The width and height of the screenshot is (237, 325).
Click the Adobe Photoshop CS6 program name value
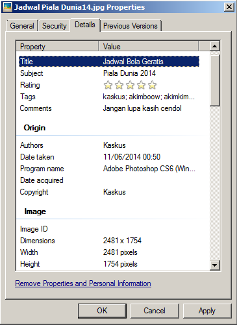click(x=149, y=169)
